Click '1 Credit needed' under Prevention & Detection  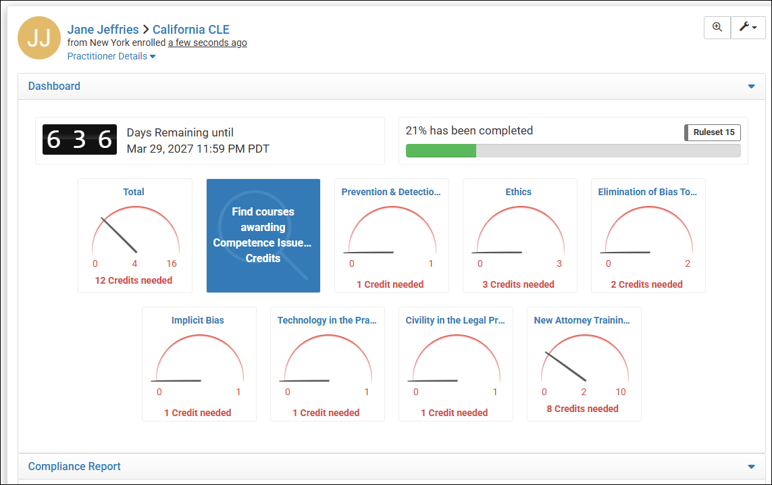click(x=390, y=284)
